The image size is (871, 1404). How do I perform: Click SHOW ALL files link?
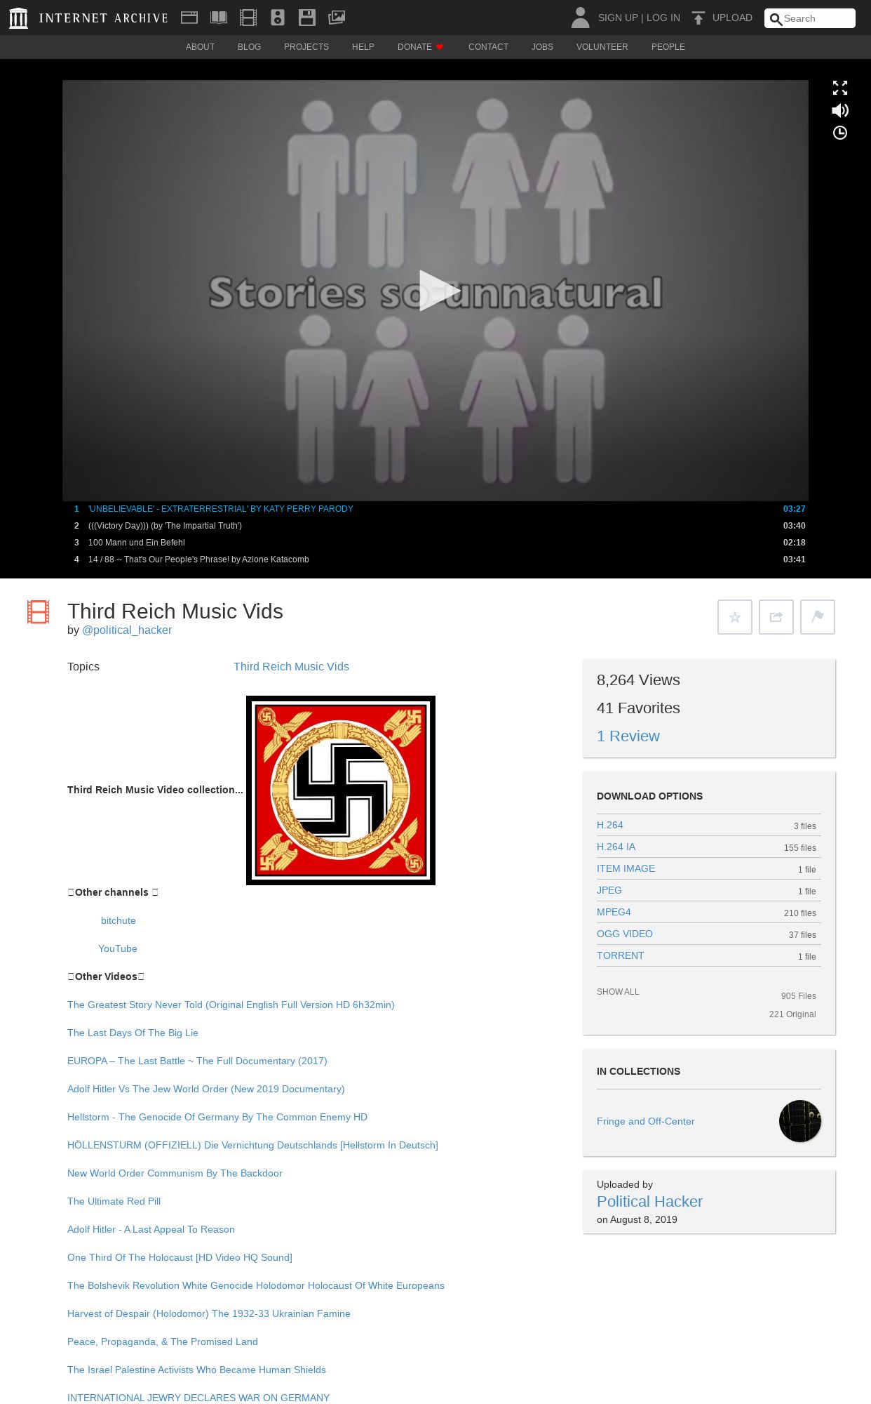[x=618, y=992]
